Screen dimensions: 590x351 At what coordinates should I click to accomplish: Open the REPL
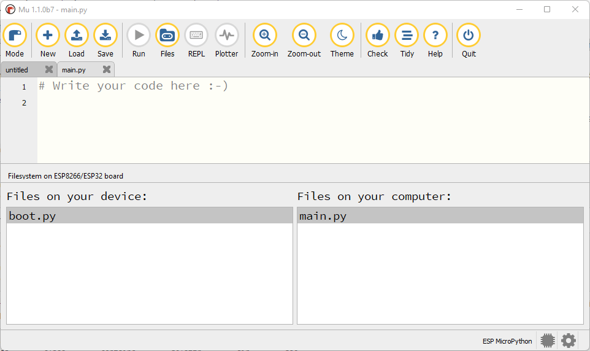[x=196, y=40]
